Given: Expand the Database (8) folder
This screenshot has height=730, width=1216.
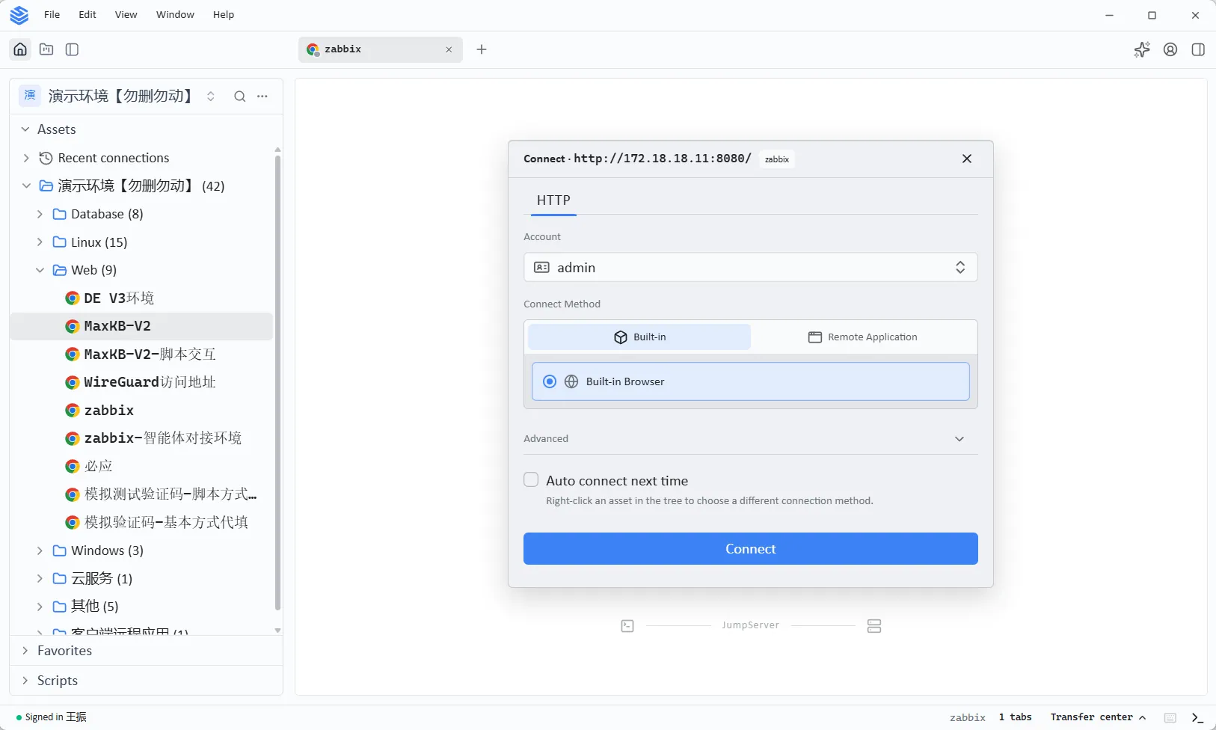Looking at the screenshot, I should pyautogui.click(x=40, y=214).
